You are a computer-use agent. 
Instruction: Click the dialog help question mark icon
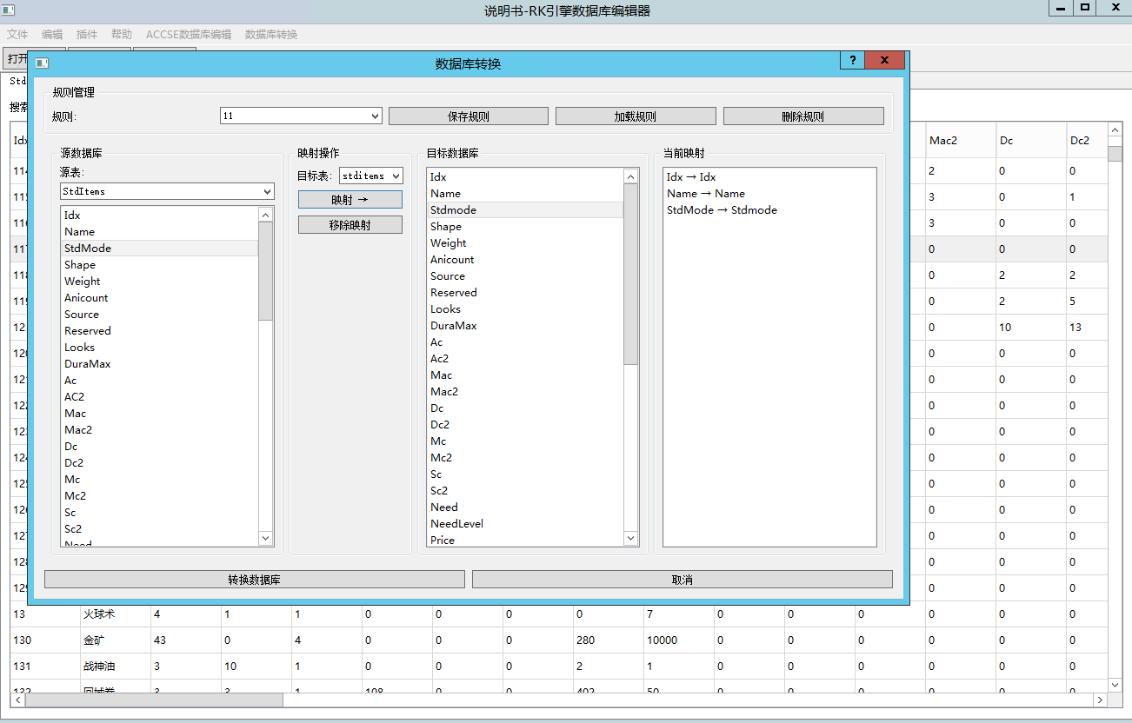point(853,60)
